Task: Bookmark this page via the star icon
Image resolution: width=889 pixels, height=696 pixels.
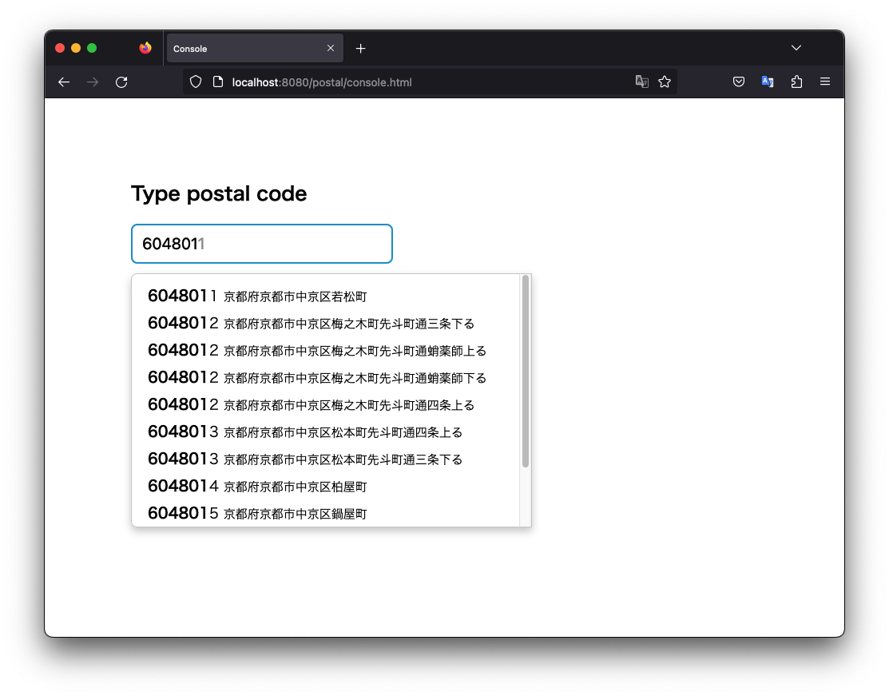Action: pyautogui.click(x=665, y=82)
